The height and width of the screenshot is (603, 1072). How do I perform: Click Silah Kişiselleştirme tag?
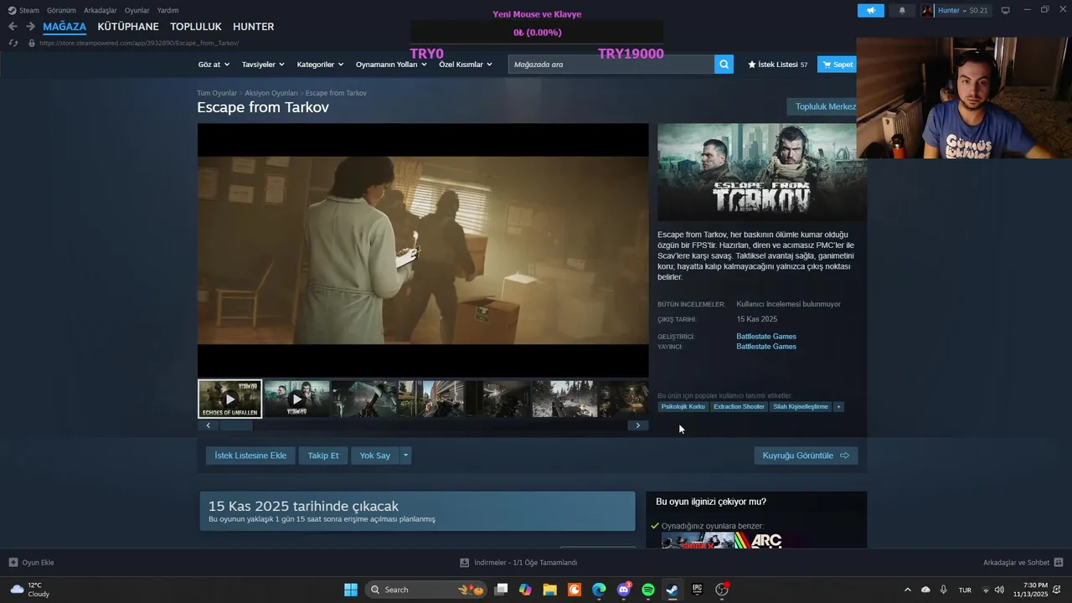point(801,407)
